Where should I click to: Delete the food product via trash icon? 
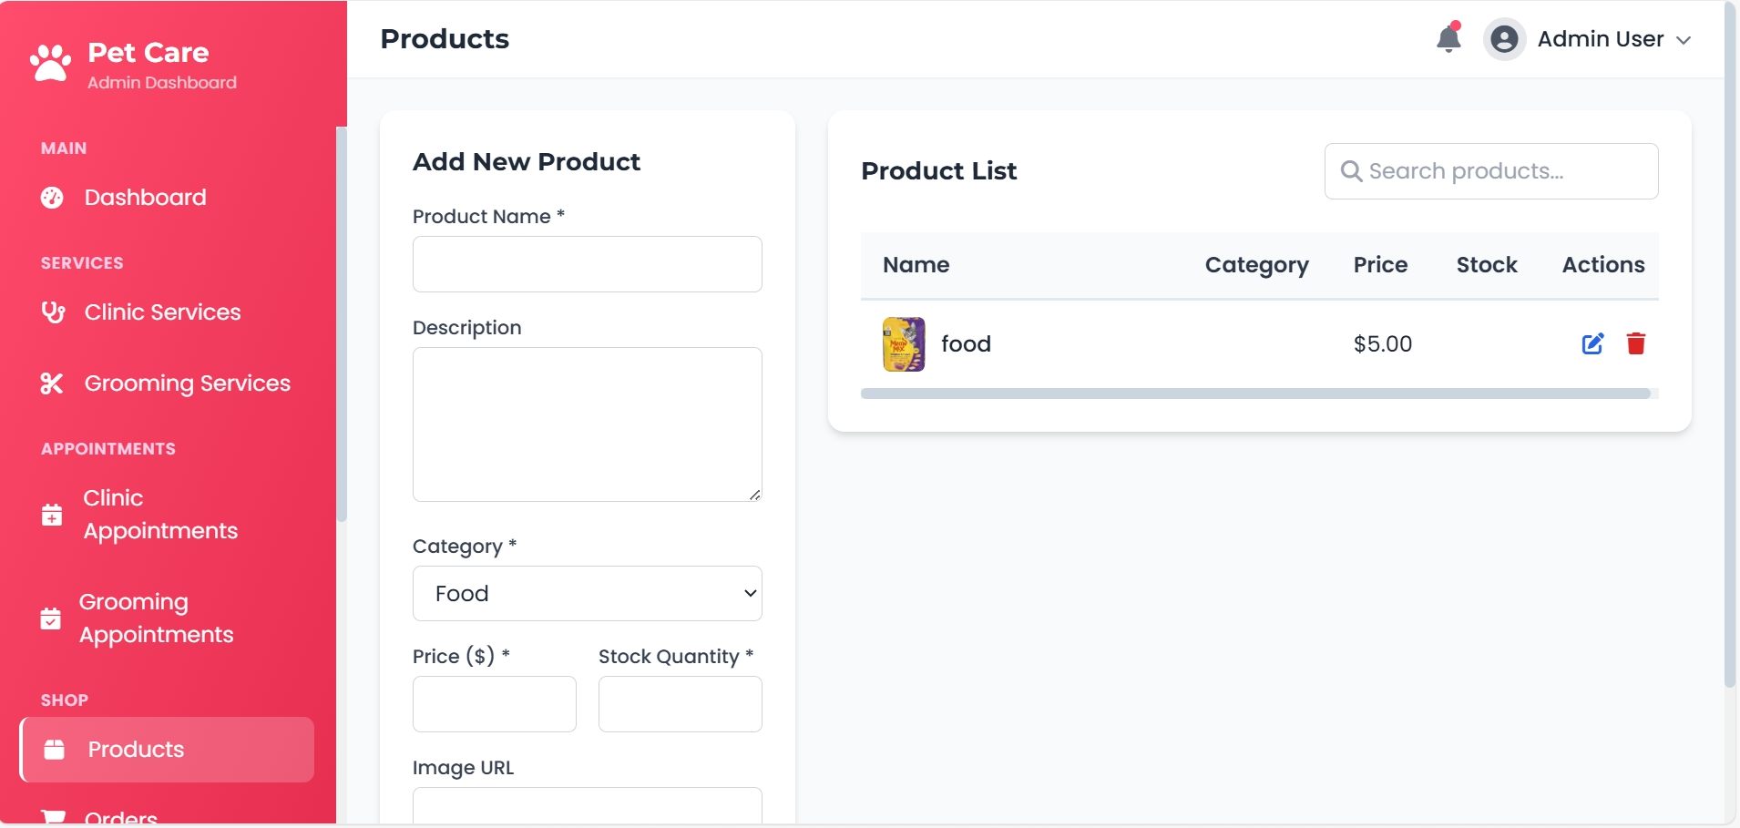tap(1636, 343)
